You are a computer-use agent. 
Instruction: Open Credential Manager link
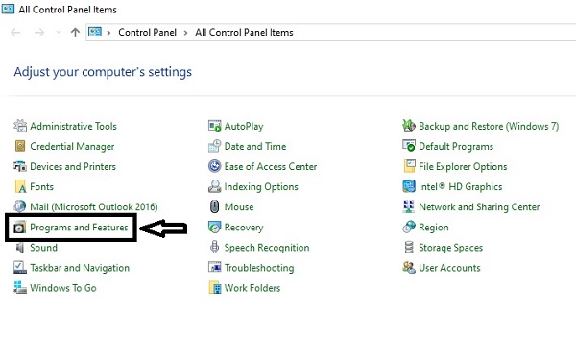(x=72, y=146)
